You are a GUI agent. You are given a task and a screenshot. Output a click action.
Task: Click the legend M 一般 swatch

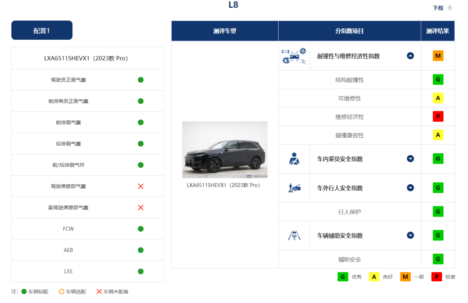point(405,277)
